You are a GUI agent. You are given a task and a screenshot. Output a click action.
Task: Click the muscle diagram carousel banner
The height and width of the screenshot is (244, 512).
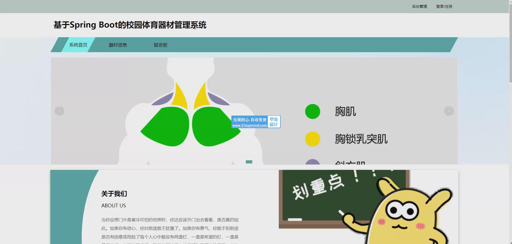(254, 111)
